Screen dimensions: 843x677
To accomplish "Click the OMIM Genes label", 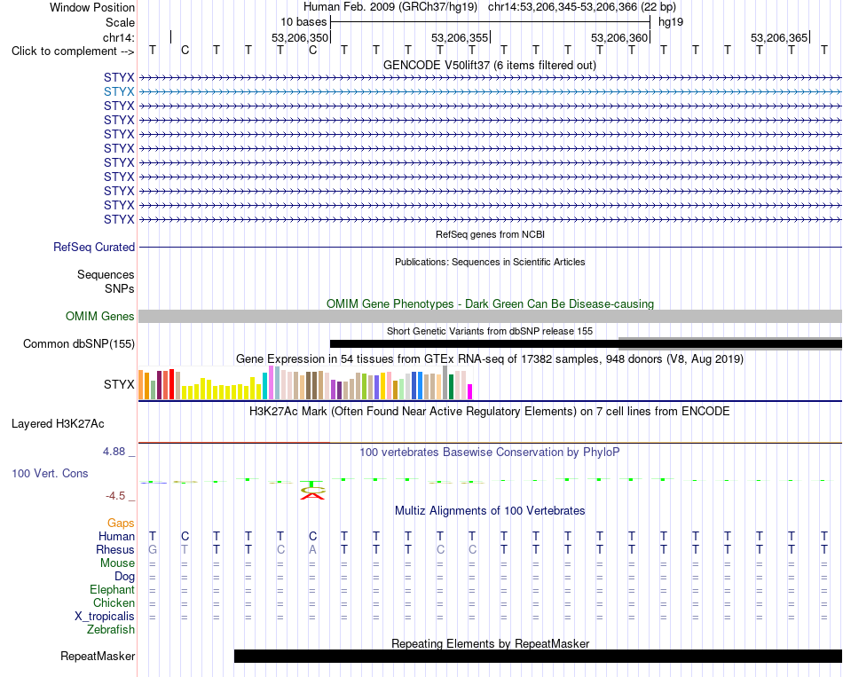I will [x=99, y=316].
